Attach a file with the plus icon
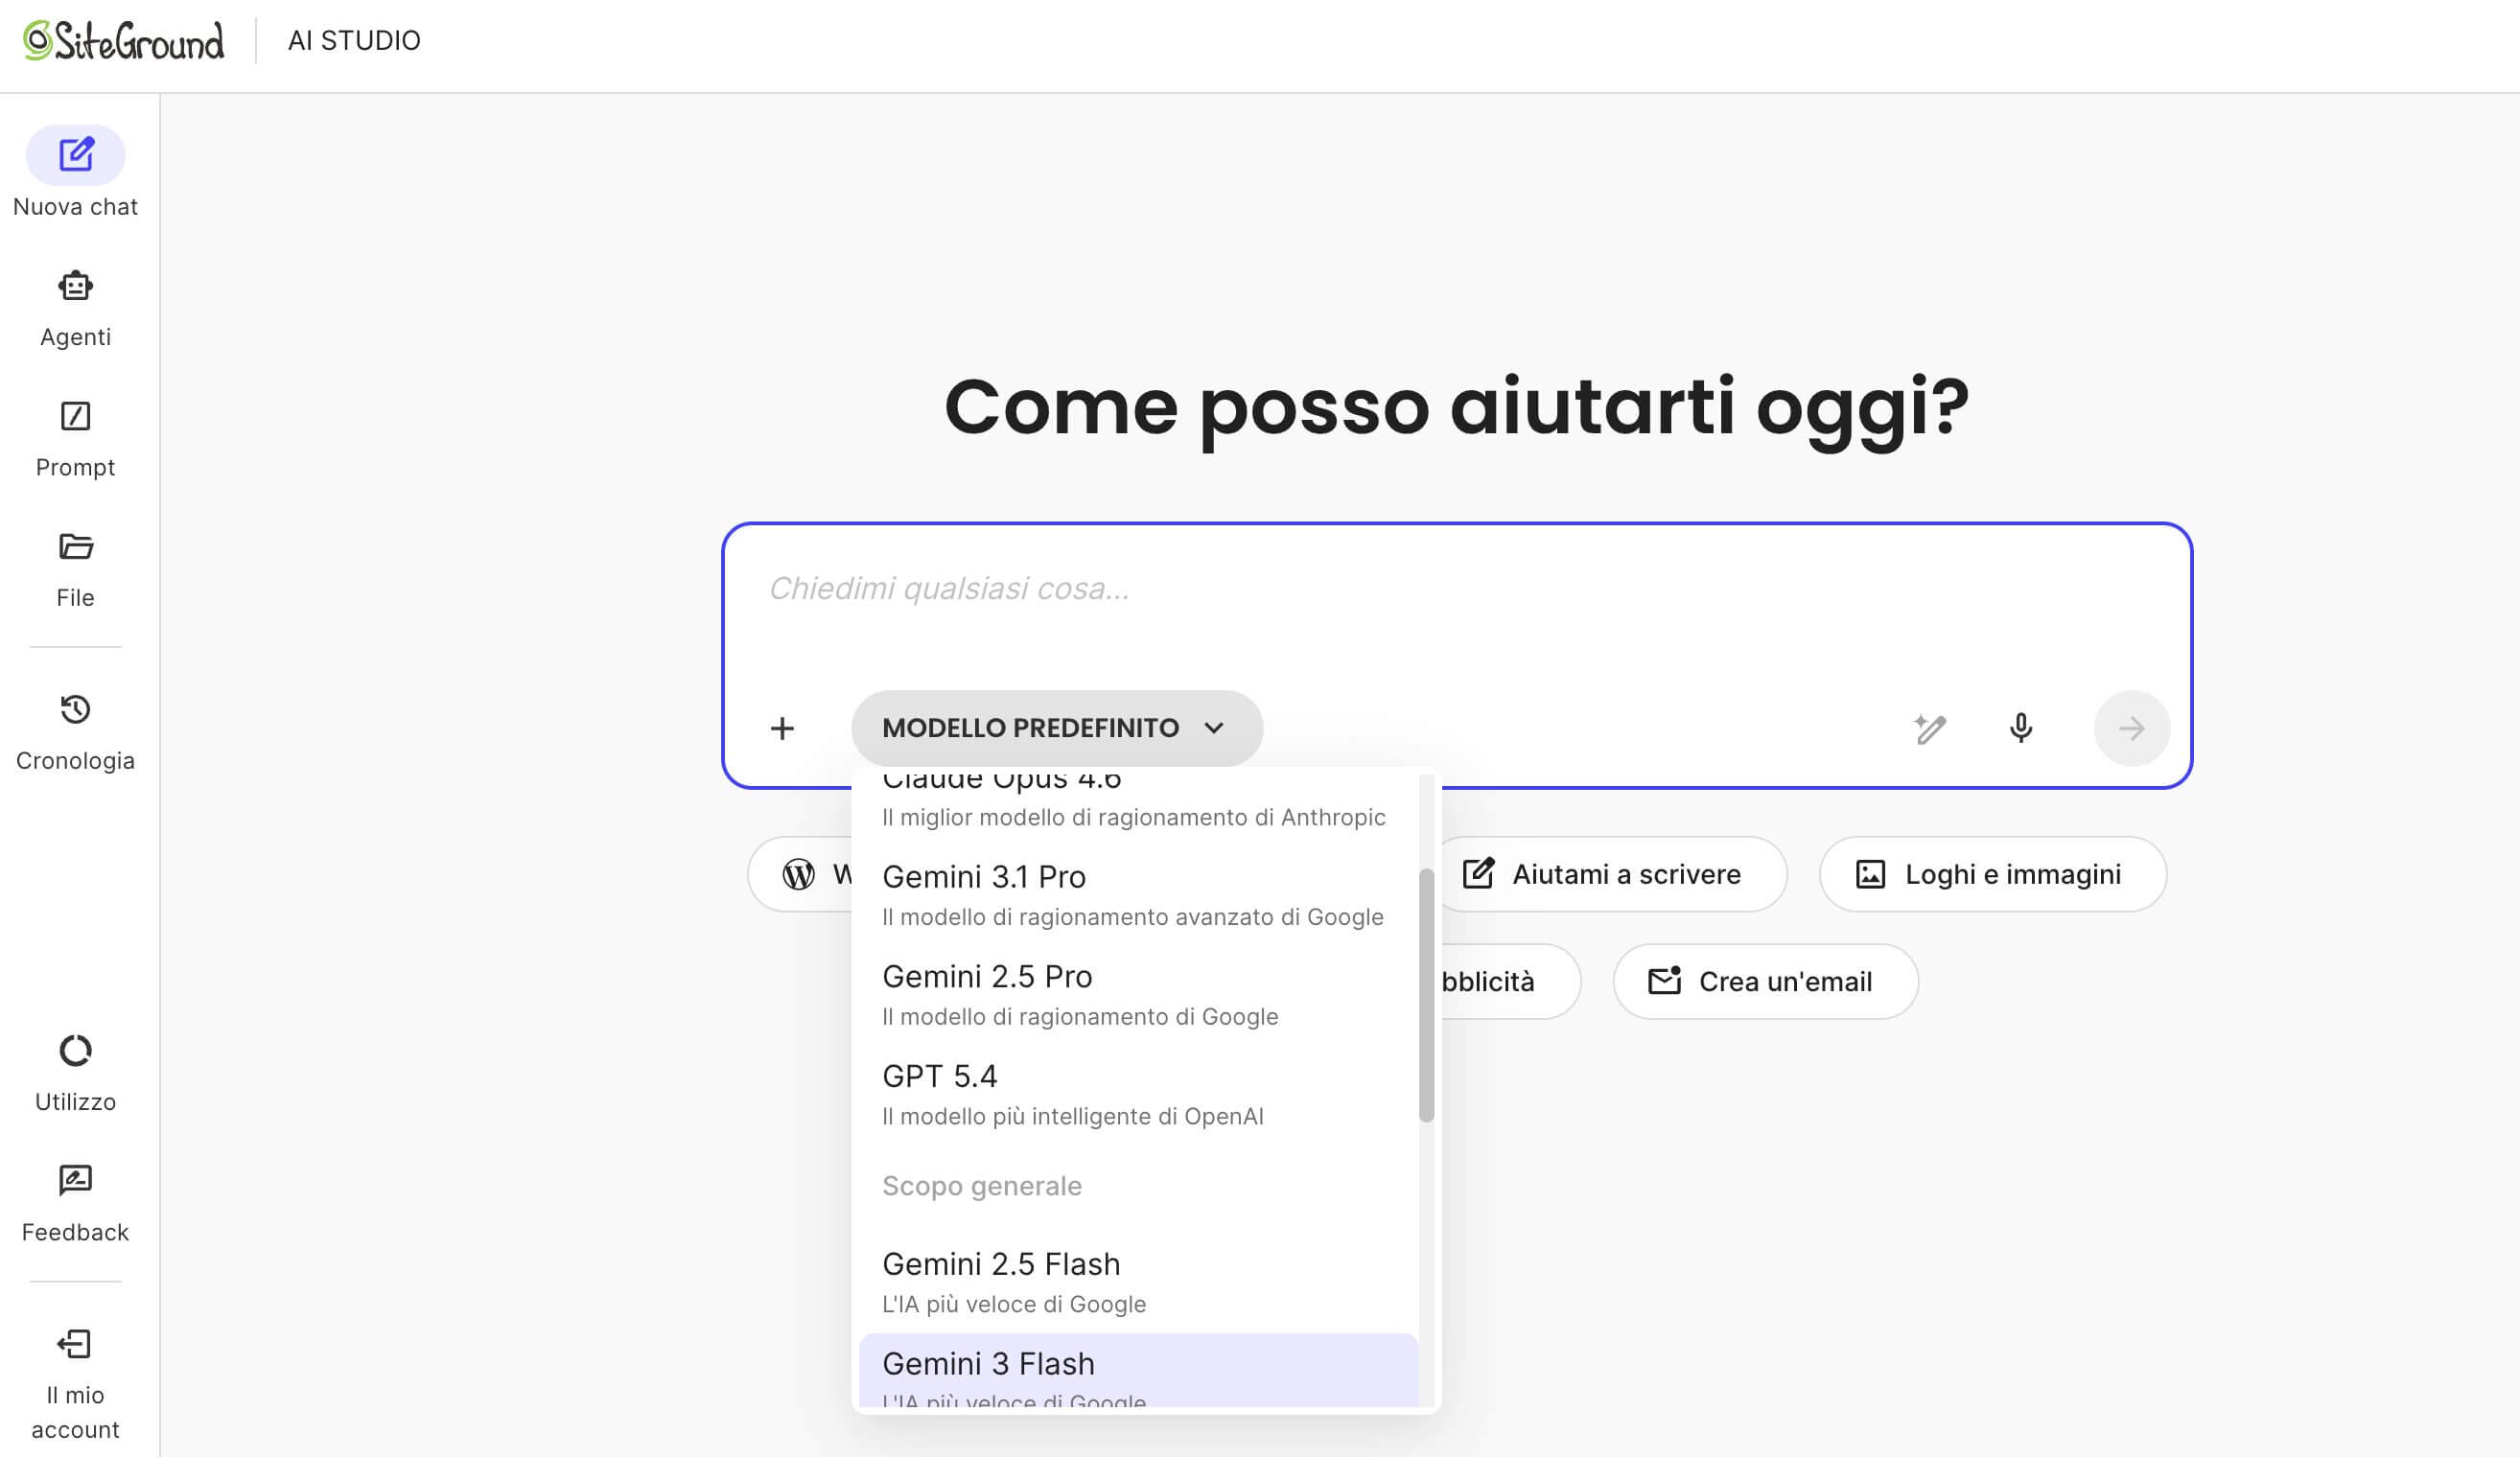 pos(782,728)
